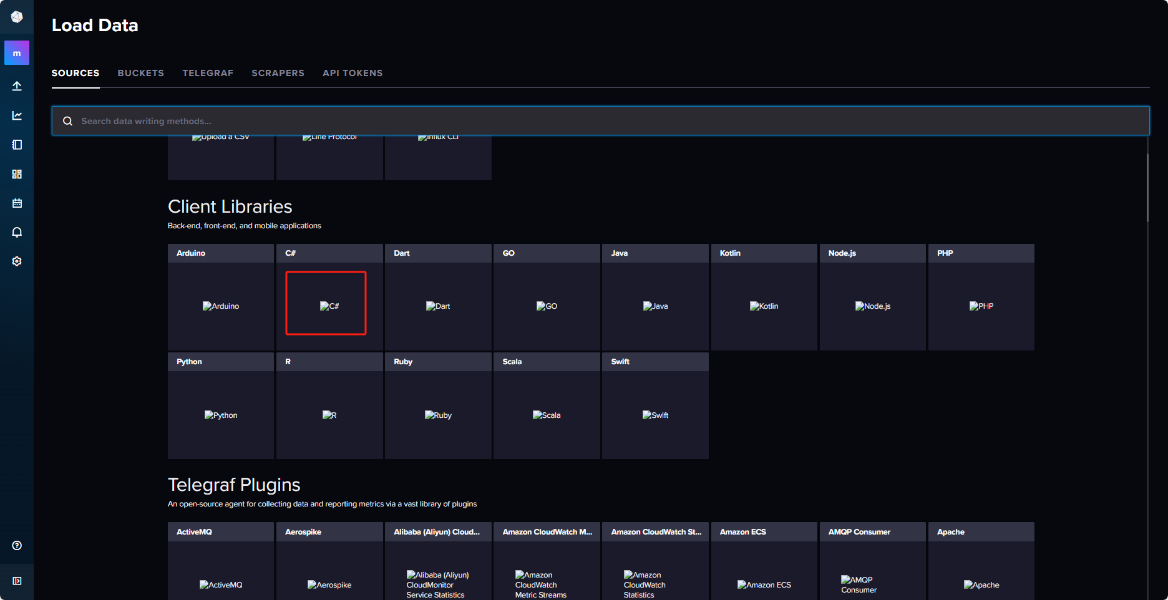Select the Dart client library card

[438, 297]
